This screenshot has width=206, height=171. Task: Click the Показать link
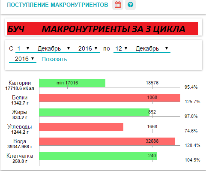tap(54, 59)
